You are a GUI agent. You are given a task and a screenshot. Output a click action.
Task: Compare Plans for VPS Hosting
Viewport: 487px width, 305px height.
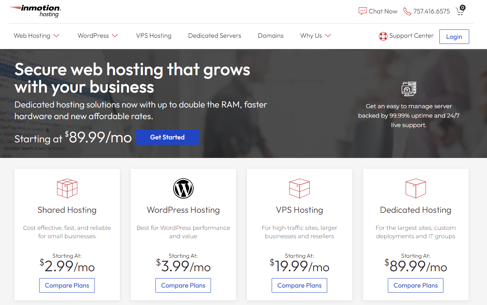coord(300,285)
